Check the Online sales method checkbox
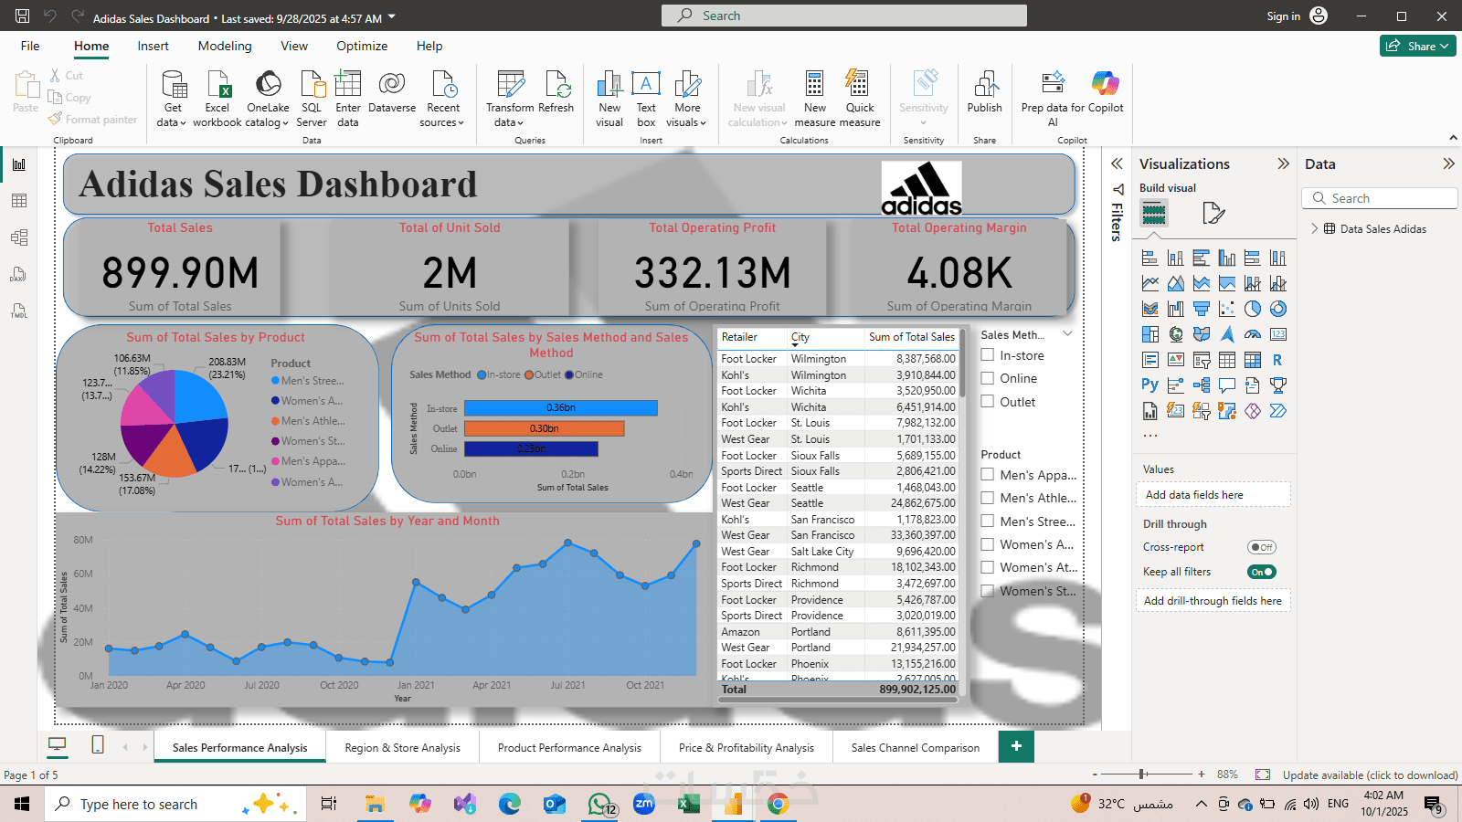 coord(988,378)
